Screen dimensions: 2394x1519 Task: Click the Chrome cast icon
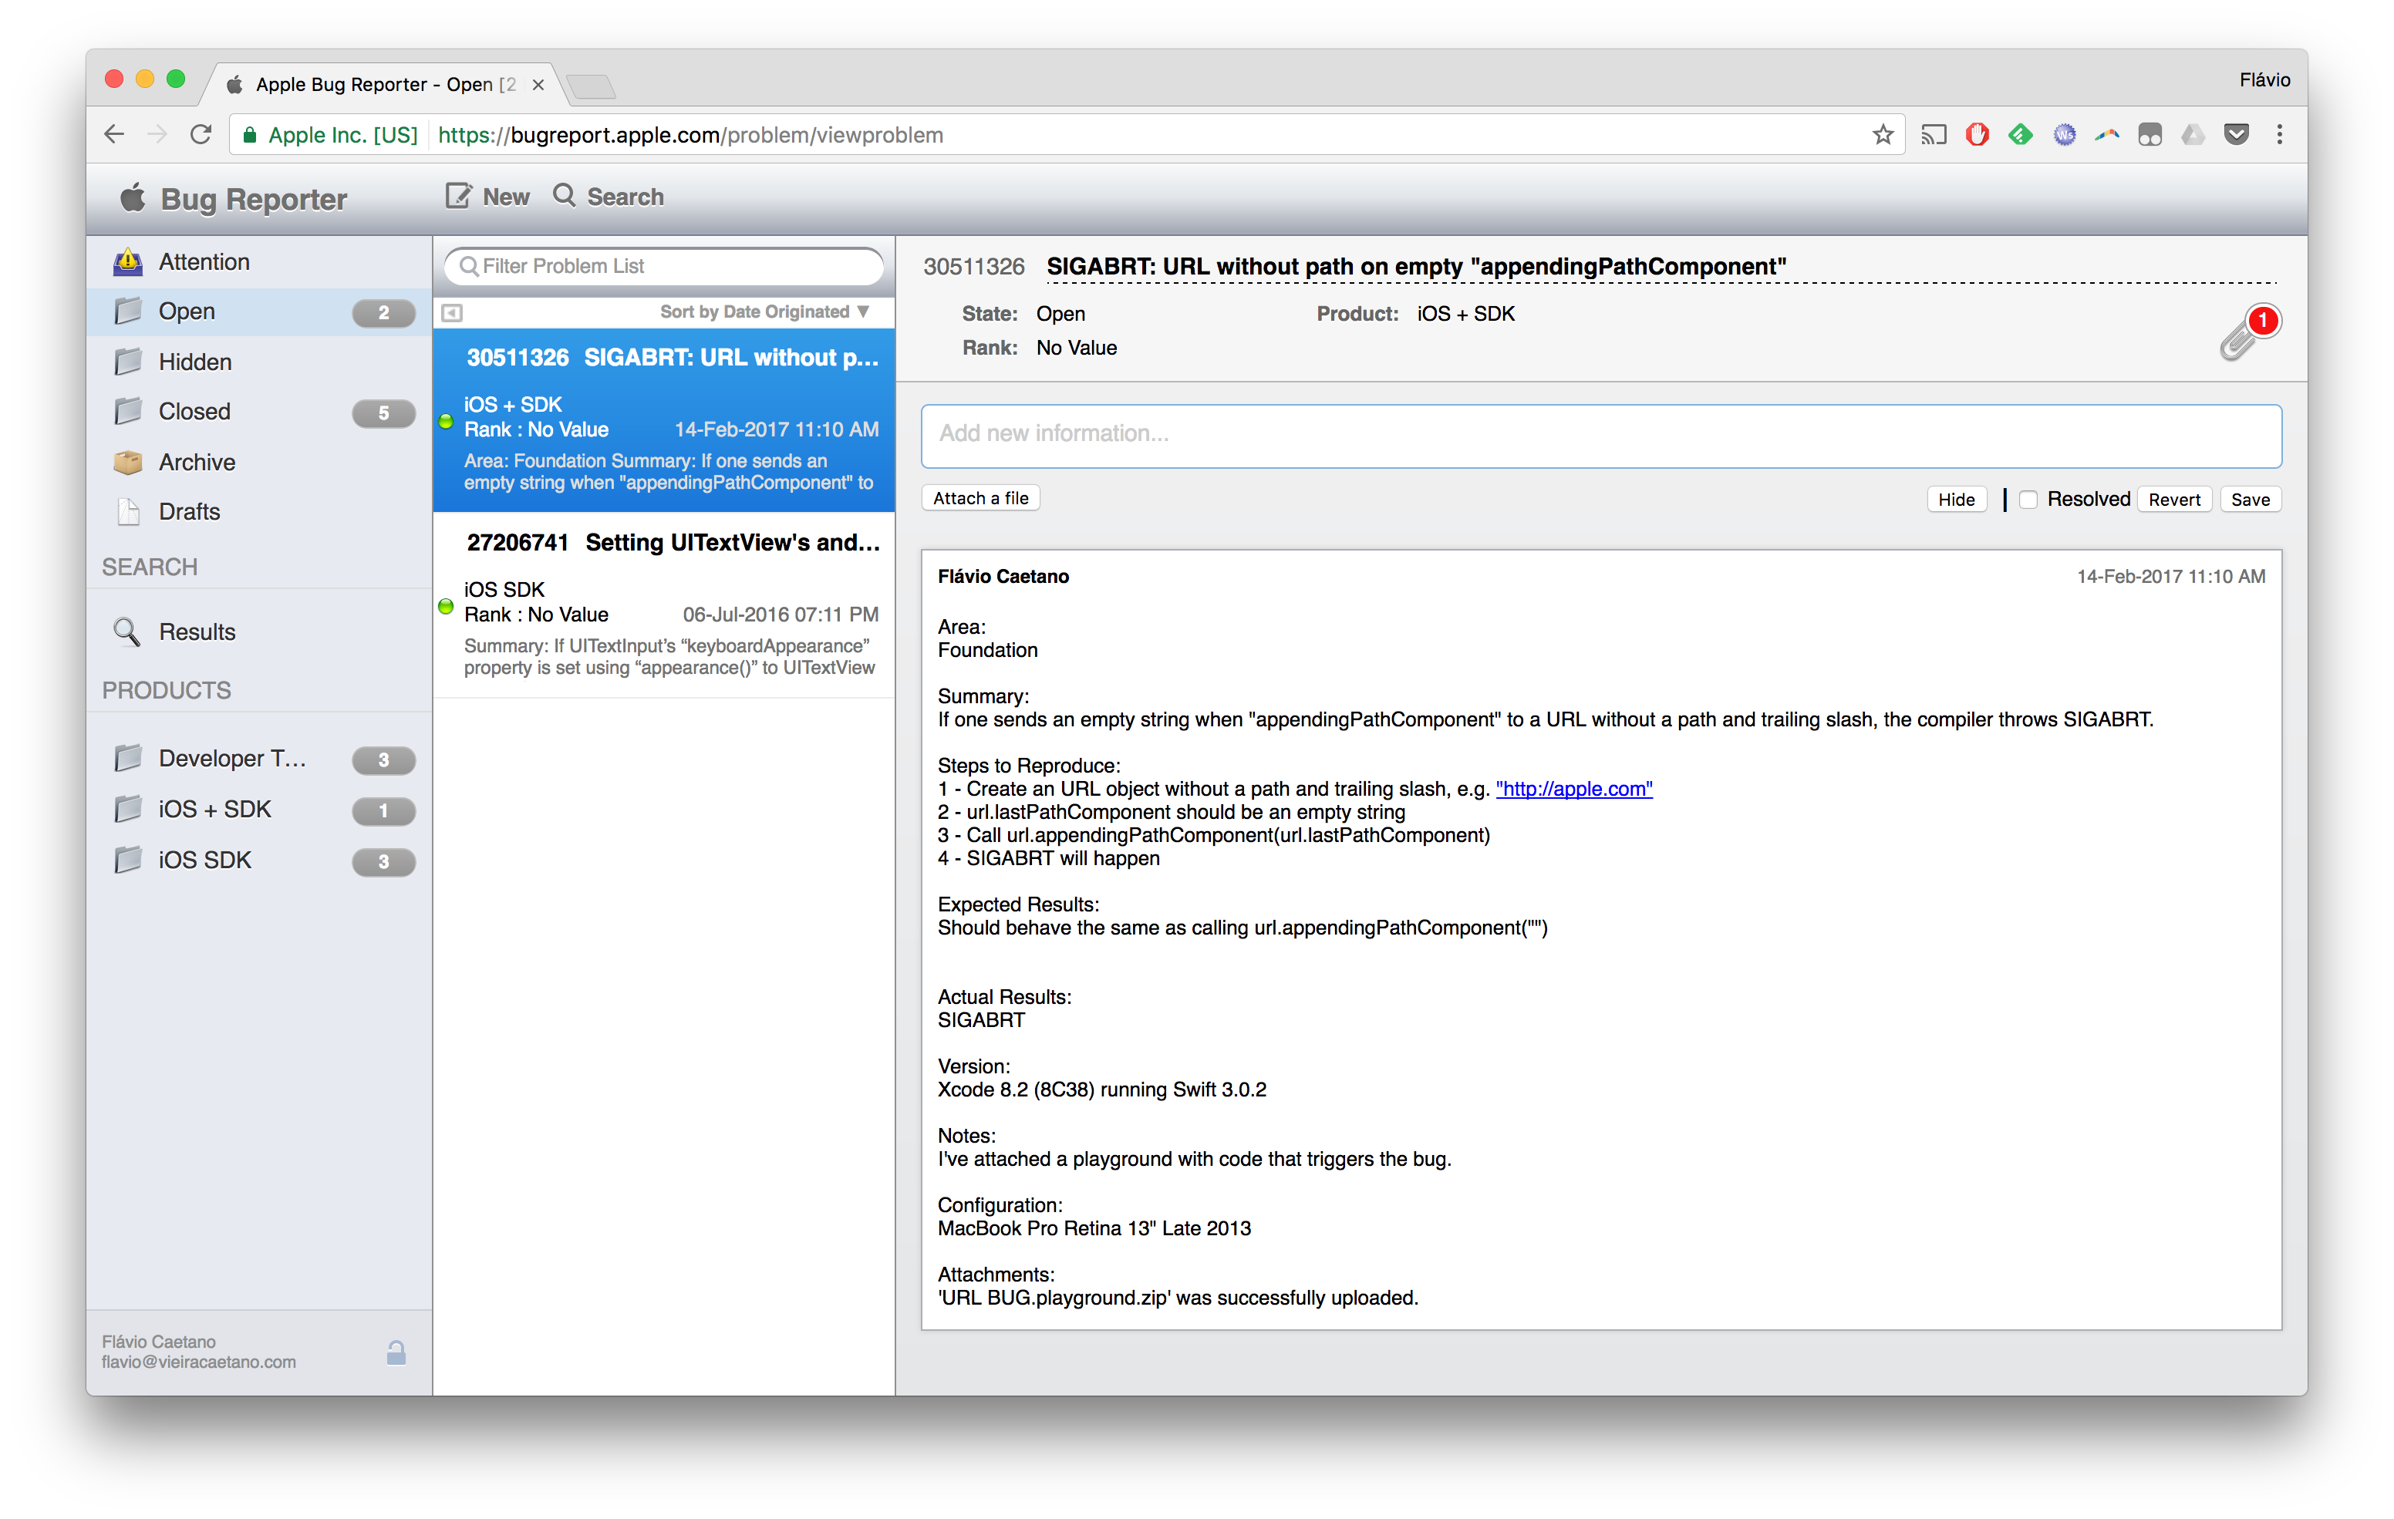click(x=1933, y=134)
